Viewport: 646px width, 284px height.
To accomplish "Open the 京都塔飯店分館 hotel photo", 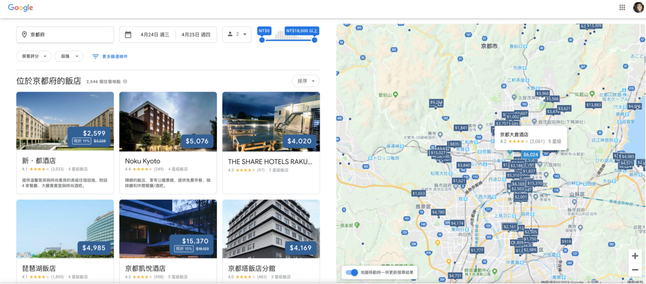I will [x=271, y=229].
